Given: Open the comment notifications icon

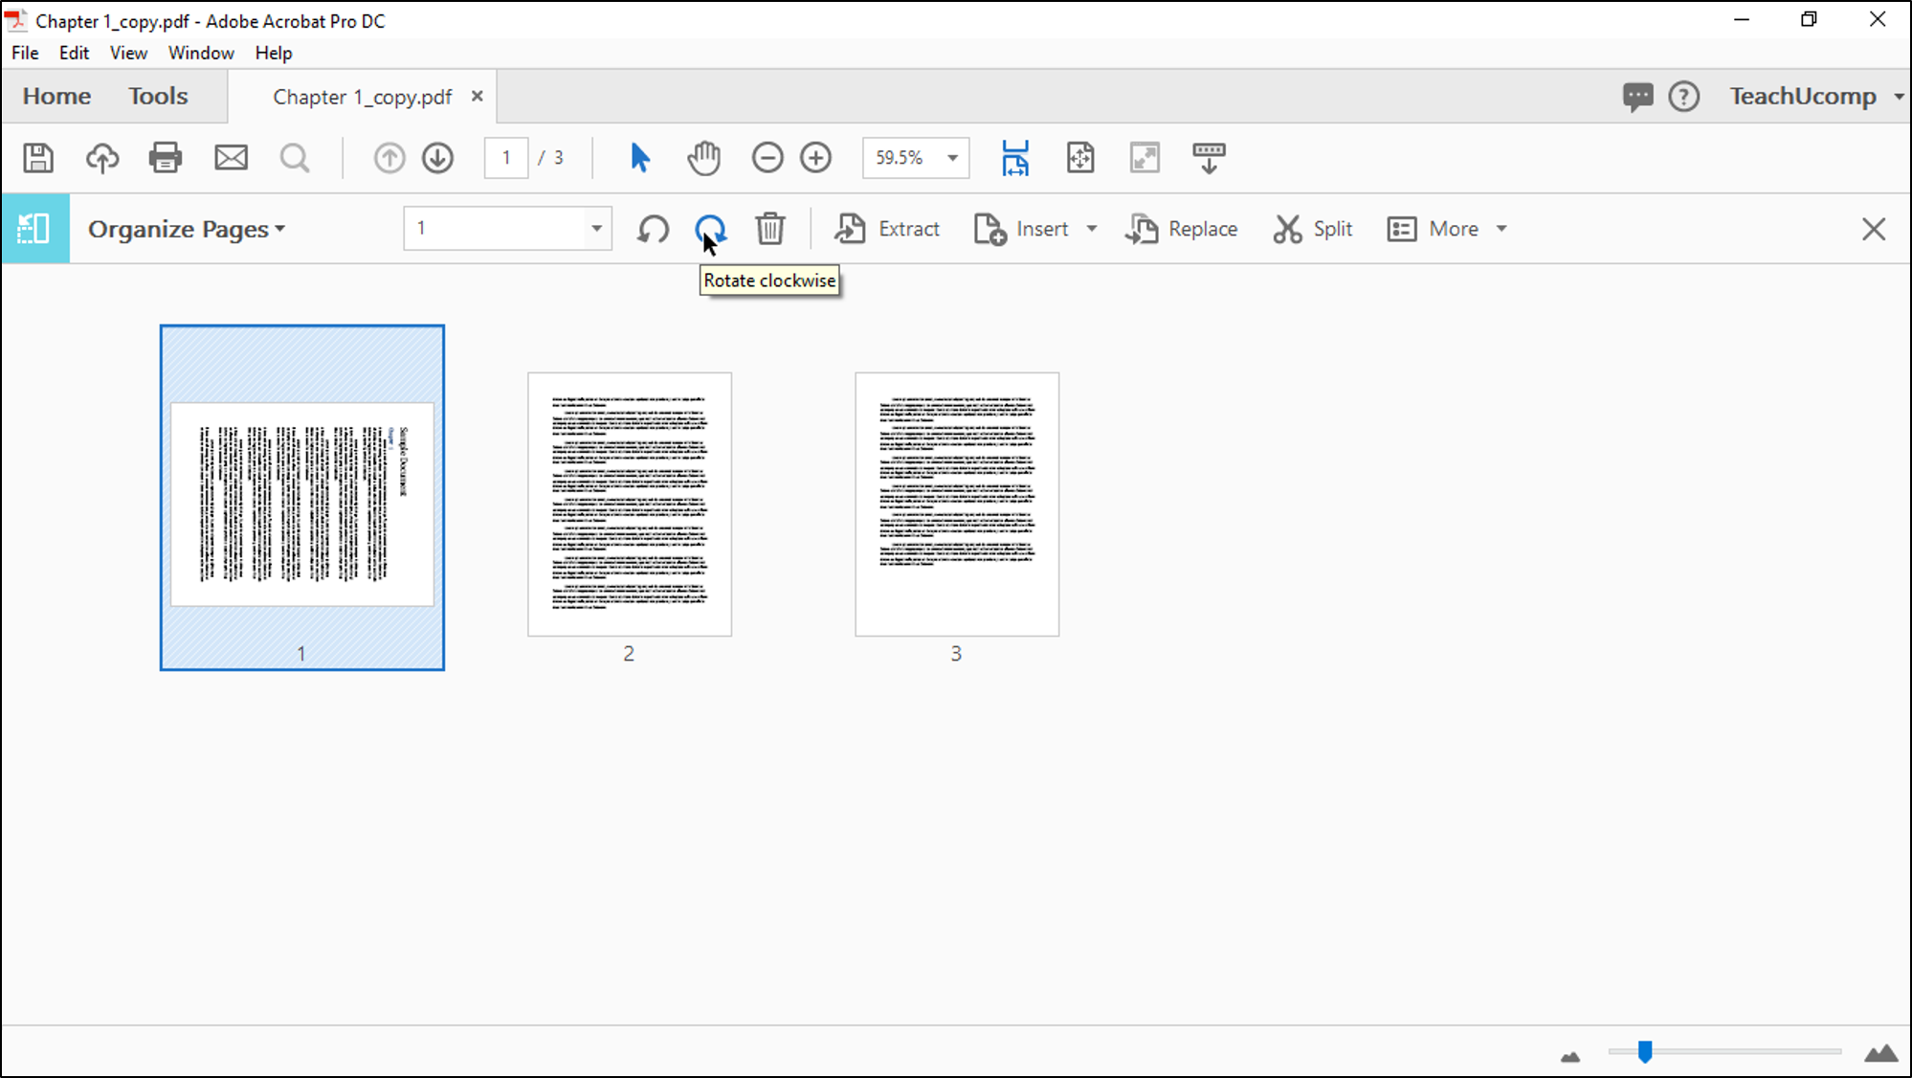Looking at the screenshot, I should (x=1637, y=97).
